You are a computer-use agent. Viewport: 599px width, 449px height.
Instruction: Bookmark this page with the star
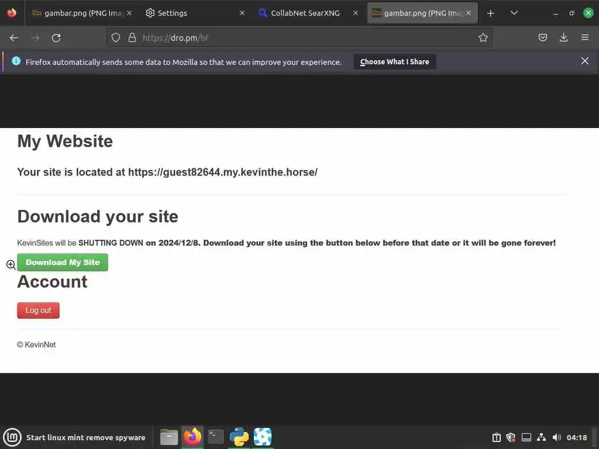coord(483,37)
